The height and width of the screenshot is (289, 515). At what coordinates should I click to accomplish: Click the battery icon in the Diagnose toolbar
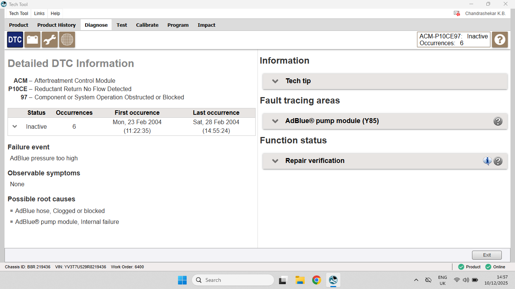[x=32, y=40]
